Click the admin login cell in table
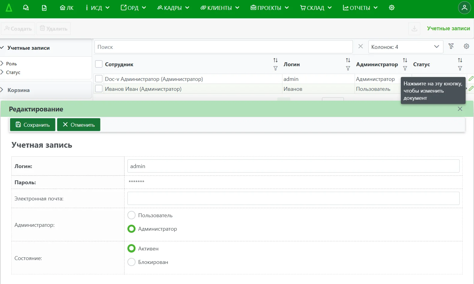This screenshot has height=284, width=474. click(x=318, y=79)
